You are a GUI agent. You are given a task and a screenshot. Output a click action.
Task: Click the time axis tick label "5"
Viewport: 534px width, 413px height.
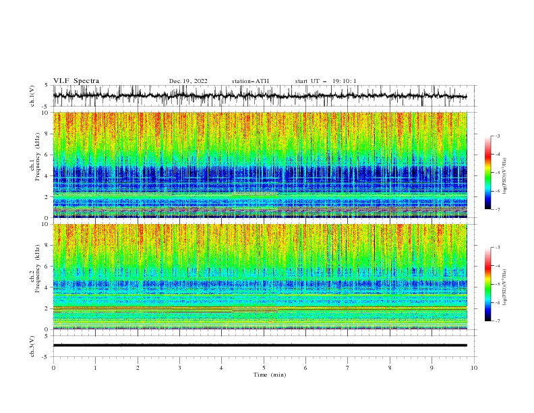tap(264, 368)
